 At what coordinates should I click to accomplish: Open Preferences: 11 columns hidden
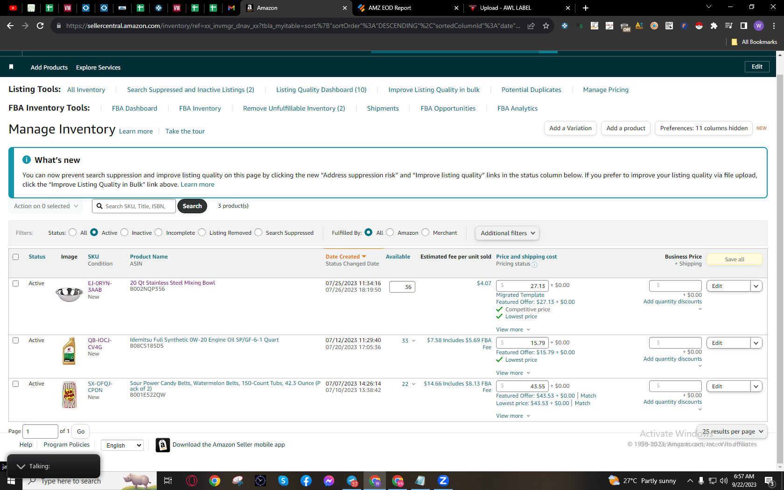click(704, 128)
